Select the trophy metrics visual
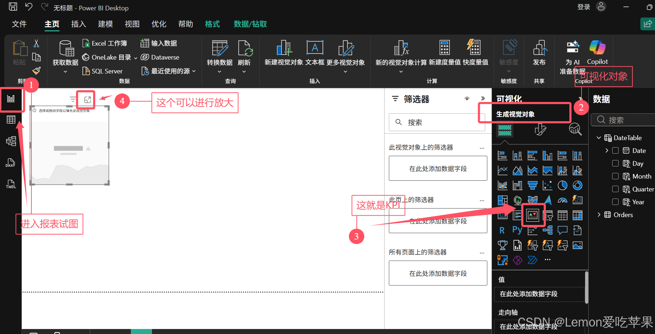The image size is (655, 334). pos(502,245)
